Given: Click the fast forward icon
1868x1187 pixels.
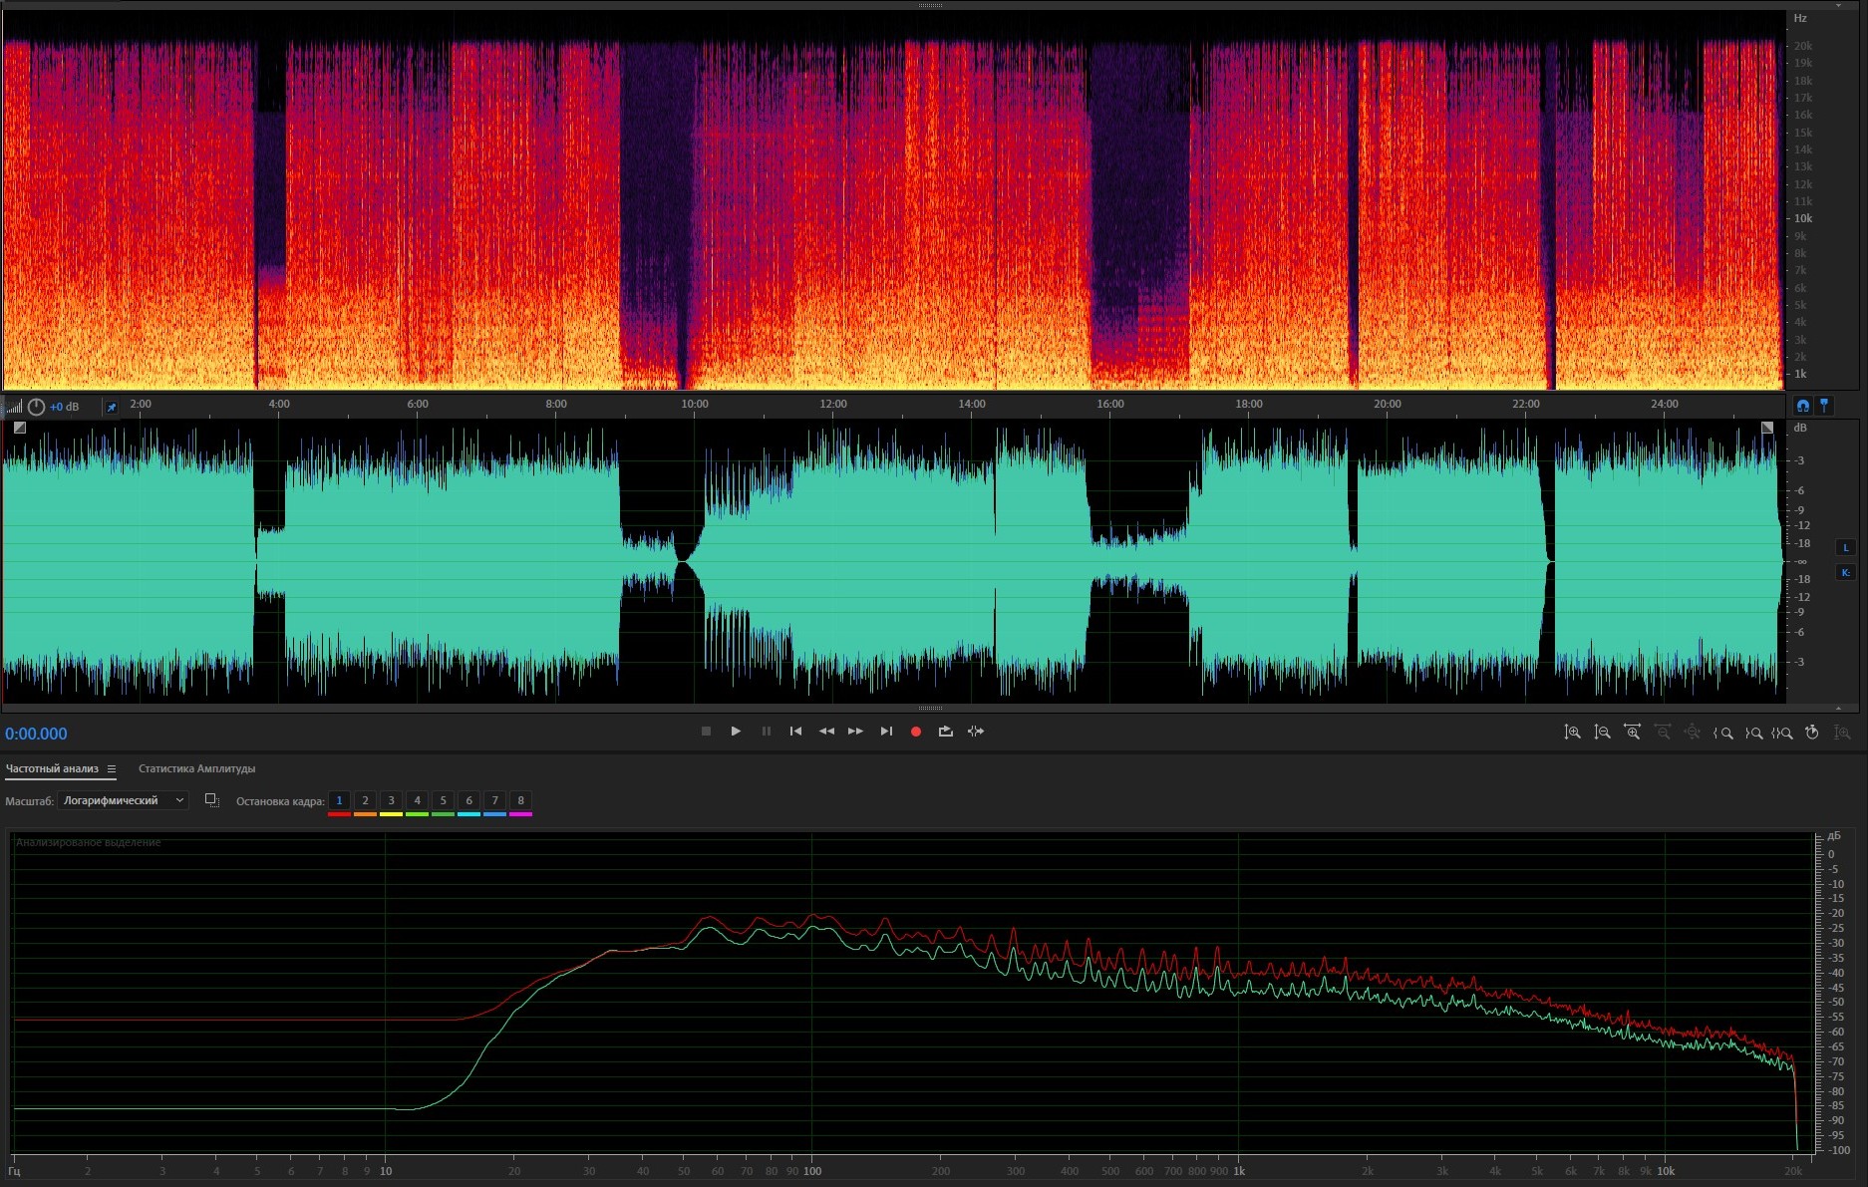Looking at the screenshot, I should (x=855, y=732).
